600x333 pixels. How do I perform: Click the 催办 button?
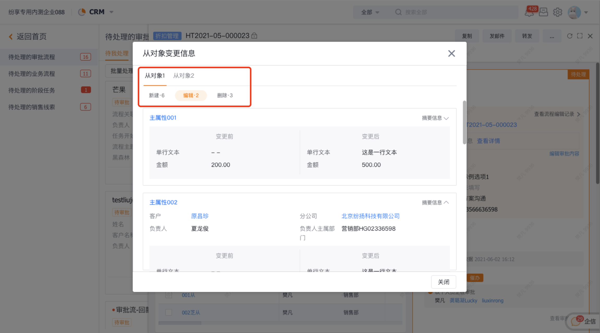(x=475, y=278)
